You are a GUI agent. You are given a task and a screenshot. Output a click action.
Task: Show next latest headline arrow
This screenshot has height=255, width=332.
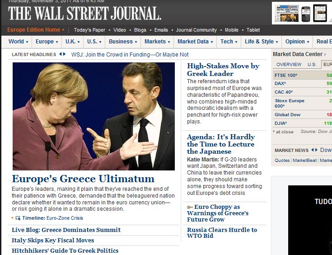point(64,54)
